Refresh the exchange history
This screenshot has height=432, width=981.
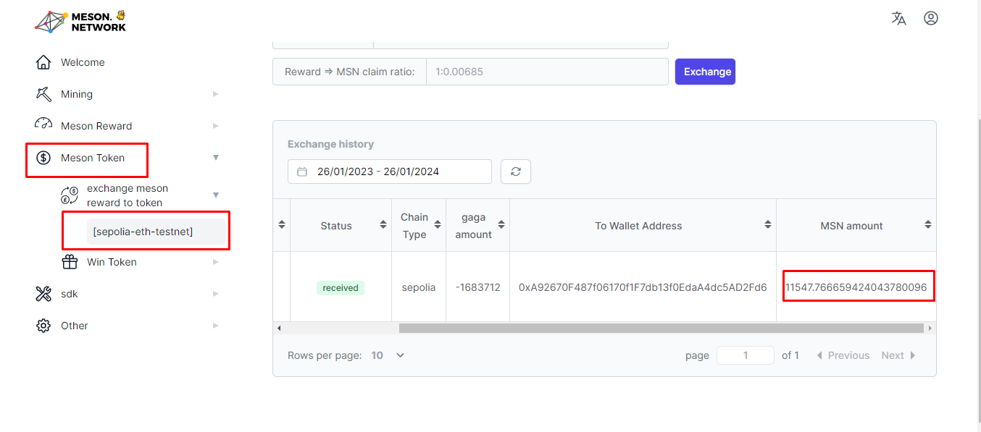point(516,171)
